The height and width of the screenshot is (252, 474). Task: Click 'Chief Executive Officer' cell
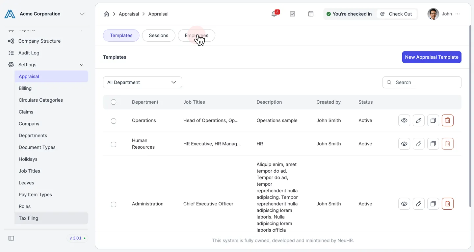(208, 204)
